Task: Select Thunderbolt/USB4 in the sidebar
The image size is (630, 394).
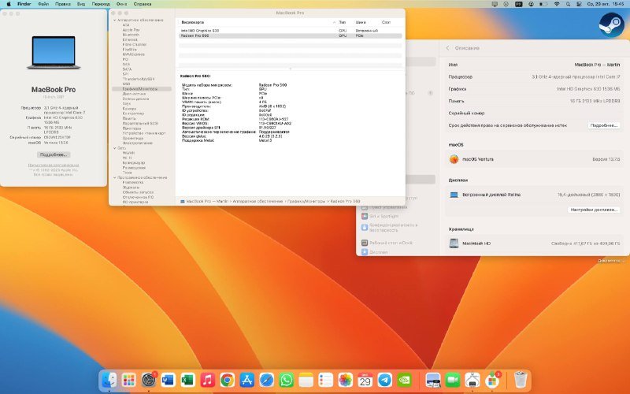Action: coord(139,80)
